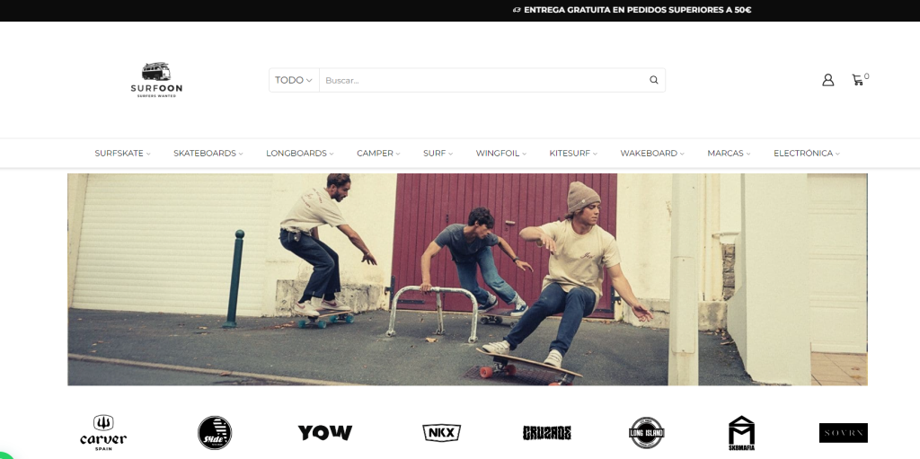
Task: Select the Sk8mafia brand logo
Action: (x=741, y=433)
